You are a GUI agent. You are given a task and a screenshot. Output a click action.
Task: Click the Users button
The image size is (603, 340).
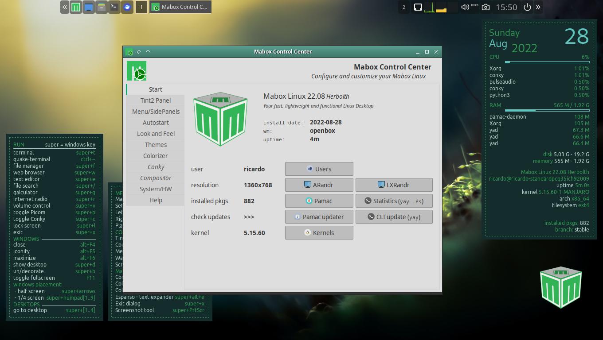(x=319, y=169)
